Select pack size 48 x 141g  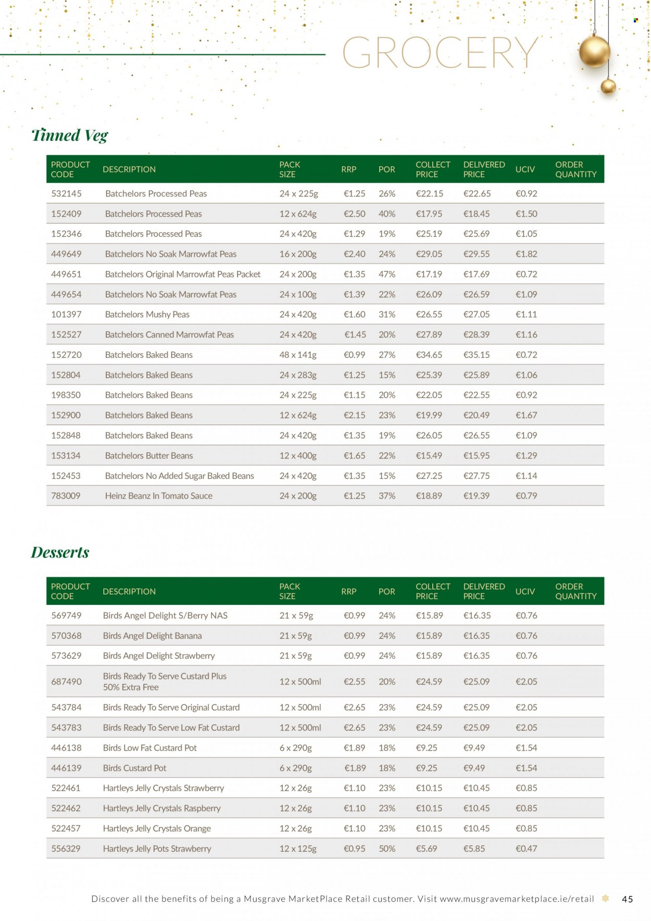coord(298,355)
